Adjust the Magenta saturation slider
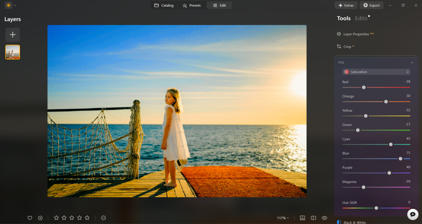The height and width of the screenshot is (224, 422). (x=363, y=187)
